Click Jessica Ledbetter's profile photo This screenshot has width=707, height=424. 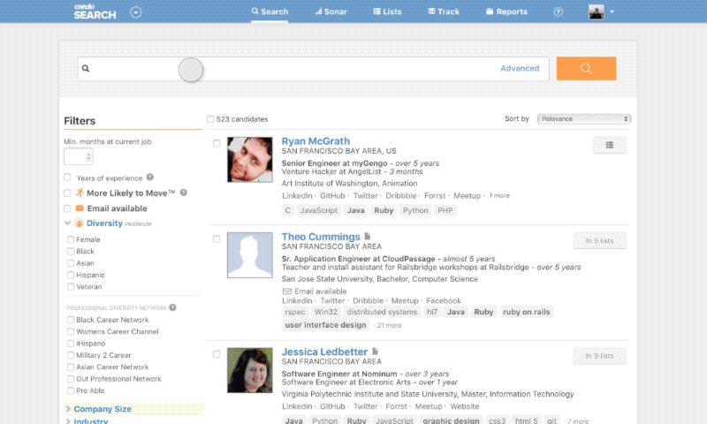[250, 371]
